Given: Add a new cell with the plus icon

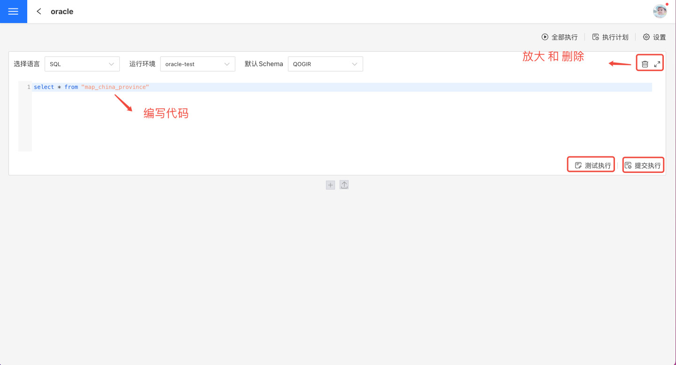Looking at the screenshot, I should pyautogui.click(x=330, y=185).
